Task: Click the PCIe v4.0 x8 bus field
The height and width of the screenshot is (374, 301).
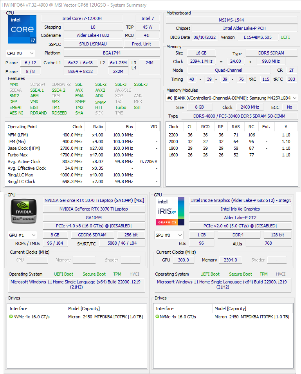Action: tap(94, 226)
